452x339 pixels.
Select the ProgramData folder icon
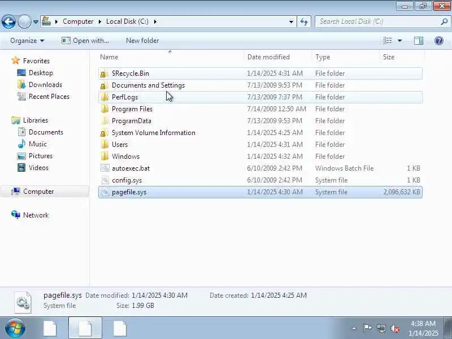coord(105,121)
